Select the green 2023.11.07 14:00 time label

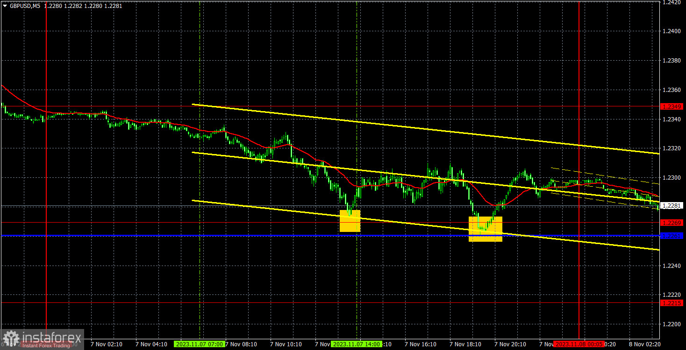pos(357,344)
